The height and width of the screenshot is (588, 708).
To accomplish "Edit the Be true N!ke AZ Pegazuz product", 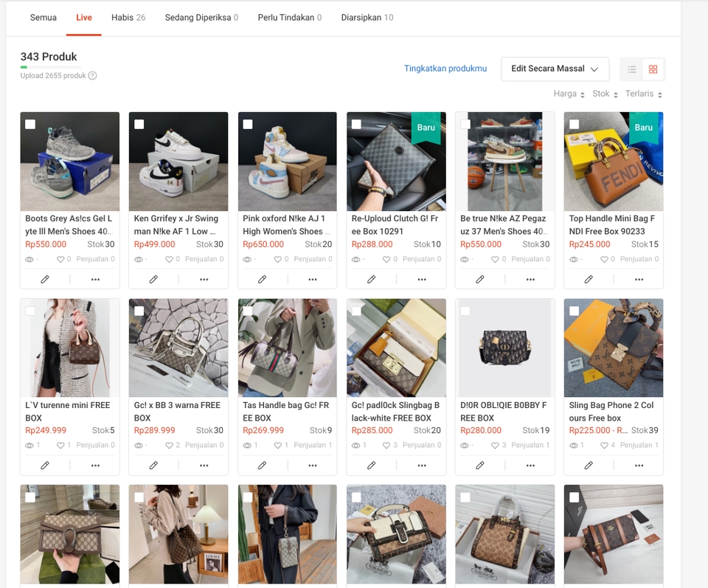I will [x=480, y=280].
